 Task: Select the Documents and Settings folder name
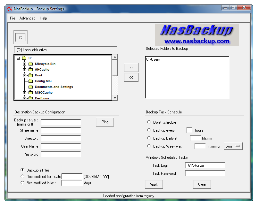(x=54, y=87)
